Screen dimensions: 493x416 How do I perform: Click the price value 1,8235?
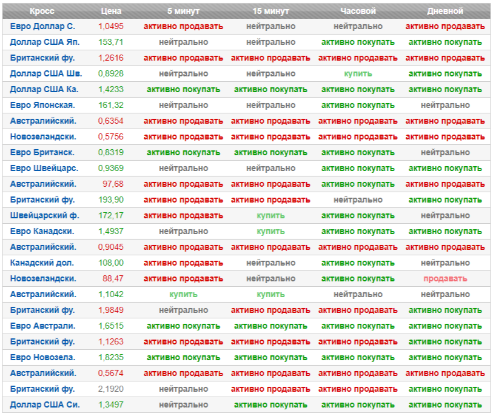(111, 357)
